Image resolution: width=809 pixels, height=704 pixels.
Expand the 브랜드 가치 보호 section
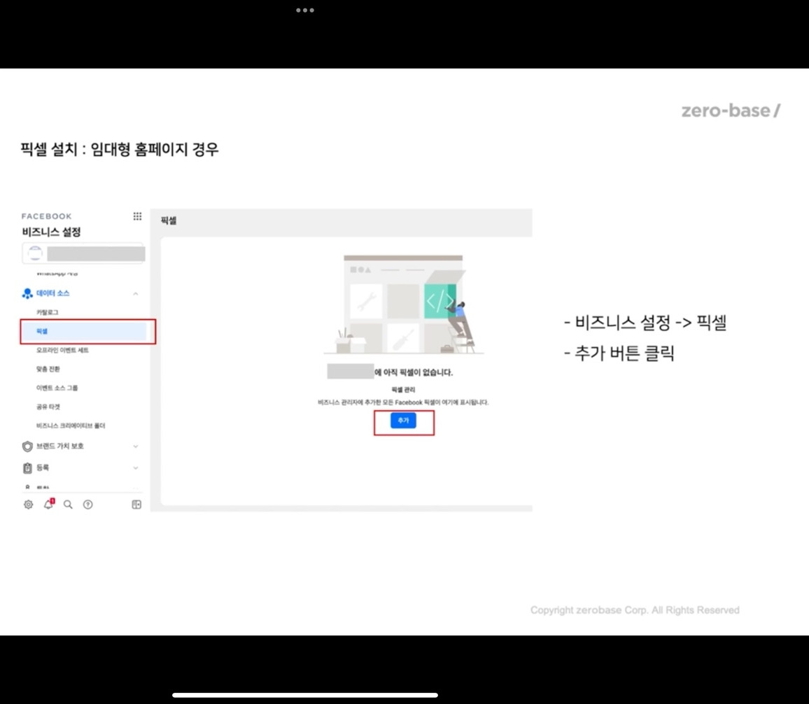coord(137,446)
